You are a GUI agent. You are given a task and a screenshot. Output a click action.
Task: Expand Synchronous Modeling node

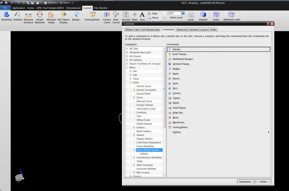[x=134, y=158]
